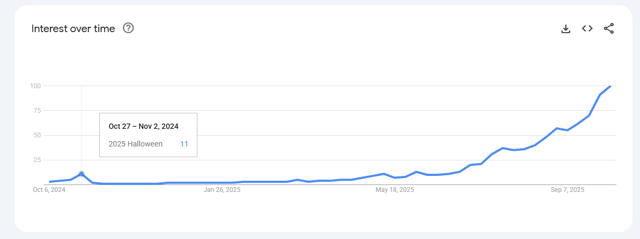Click the blue value 11 in the tooltip
Viewport: 640px width, 239px height.
(x=184, y=144)
